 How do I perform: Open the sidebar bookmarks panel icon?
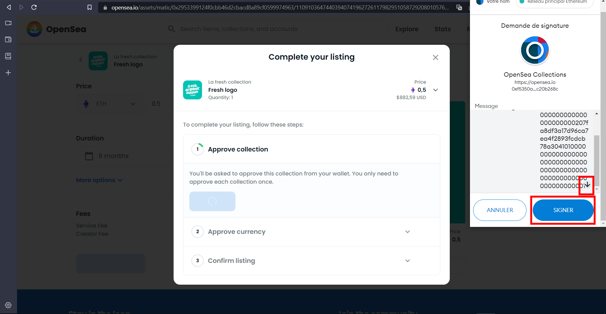(8, 56)
